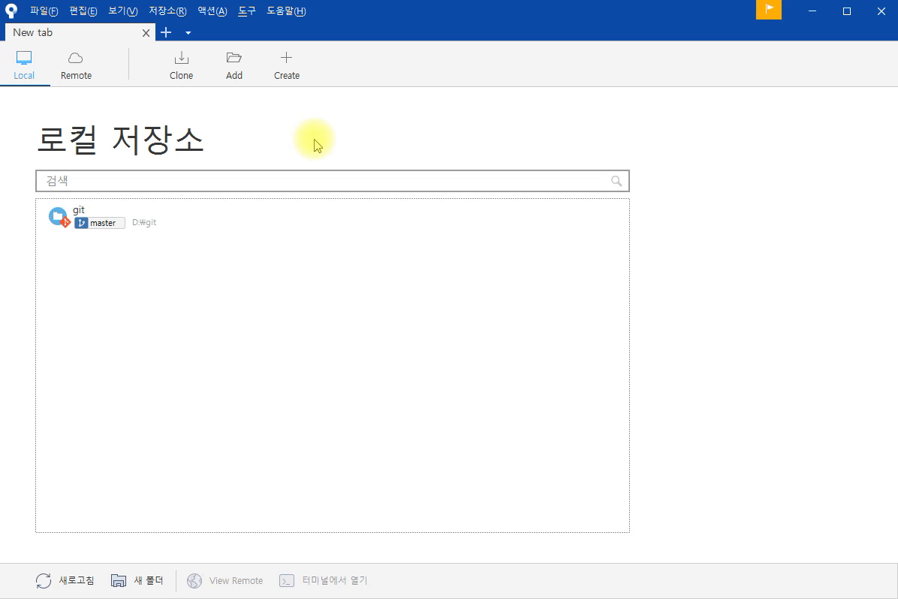The width and height of the screenshot is (898, 599).
Task: Click the orange flag notification icon
Action: click(769, 9)
